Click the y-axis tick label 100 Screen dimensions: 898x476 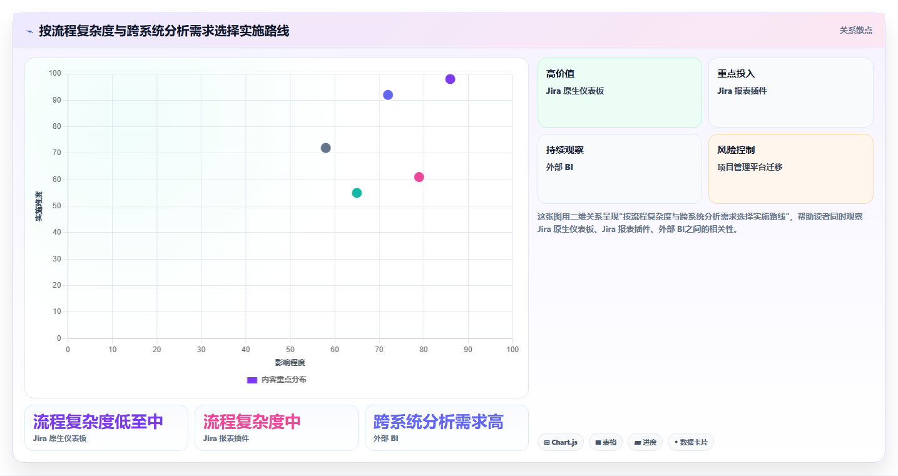pos(55,74)
